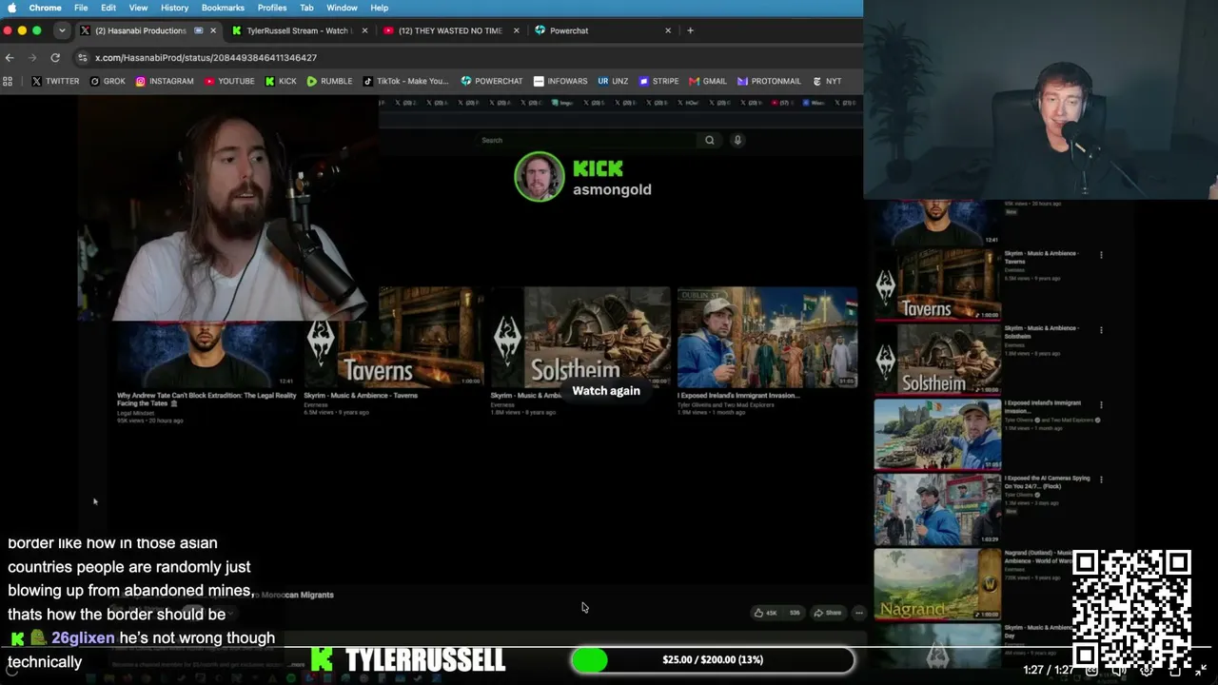This screenshot has width=1218, height=685.
Task: Open the INFOWARS bookmark
Action: pyautogui.click(x=560, y=81)
